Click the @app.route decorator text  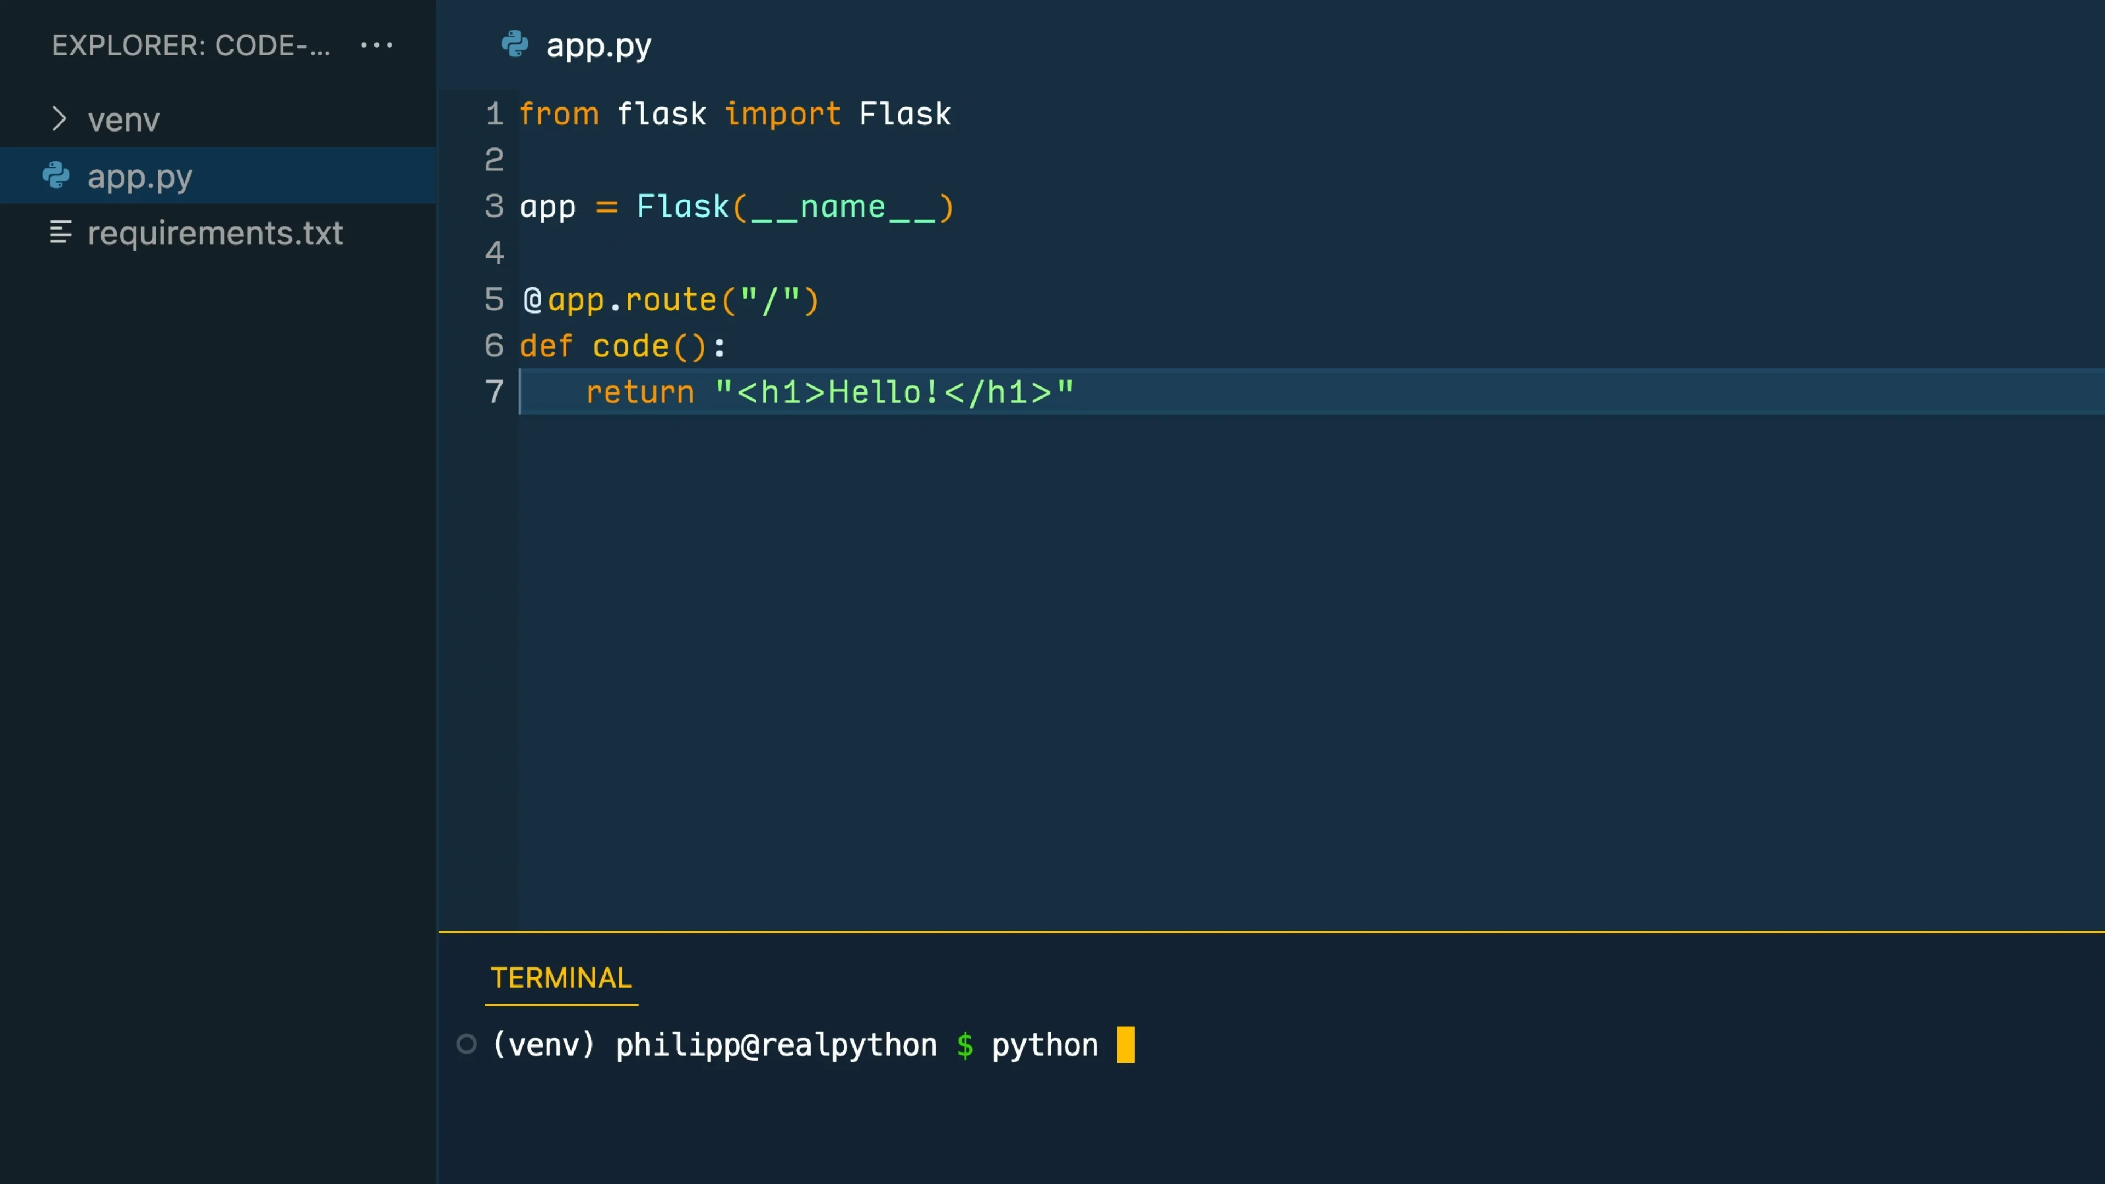670,300
